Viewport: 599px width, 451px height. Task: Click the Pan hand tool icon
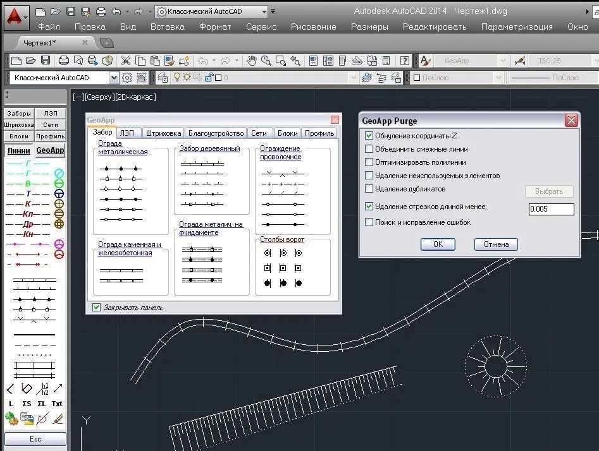(x=251, y=60)
